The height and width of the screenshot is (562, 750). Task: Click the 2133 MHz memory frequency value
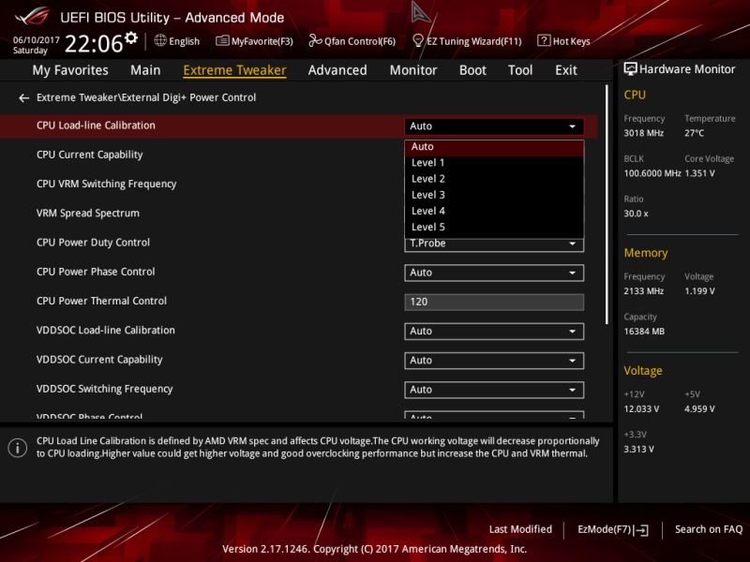click(x=644, y=291)
